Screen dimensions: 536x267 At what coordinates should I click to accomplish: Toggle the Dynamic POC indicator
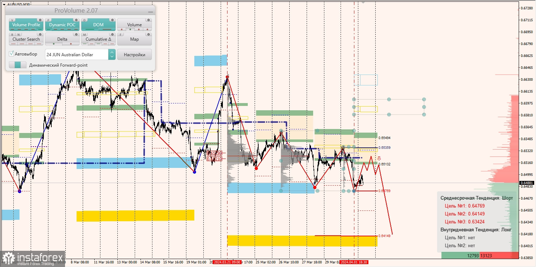[x=62, y=25]
